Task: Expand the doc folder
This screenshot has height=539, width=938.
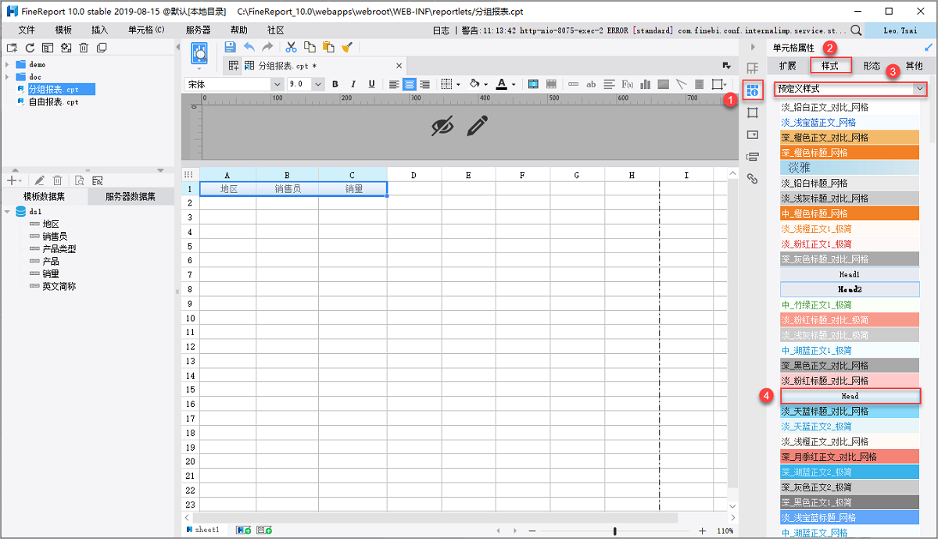Action: (x=7, y=77)
